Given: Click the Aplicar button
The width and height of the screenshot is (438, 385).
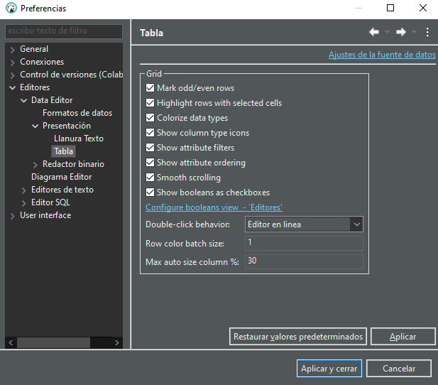Looking at the screenshot, I should 403,337.
